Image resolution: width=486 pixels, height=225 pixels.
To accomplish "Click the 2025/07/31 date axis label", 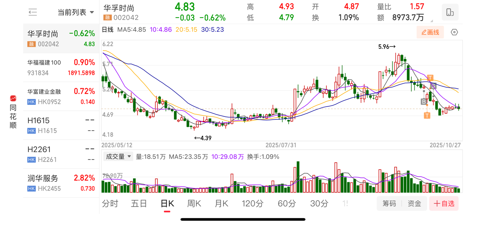I will pyautogui.click(x=281, y=145).
